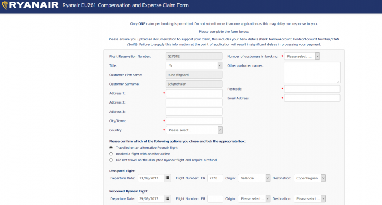The height and width of the screenshot is (205, 382).
Task: Open Disrupted Flight Origin dropdown showing València
Action: pyautogui.click(x=254, y=178)
